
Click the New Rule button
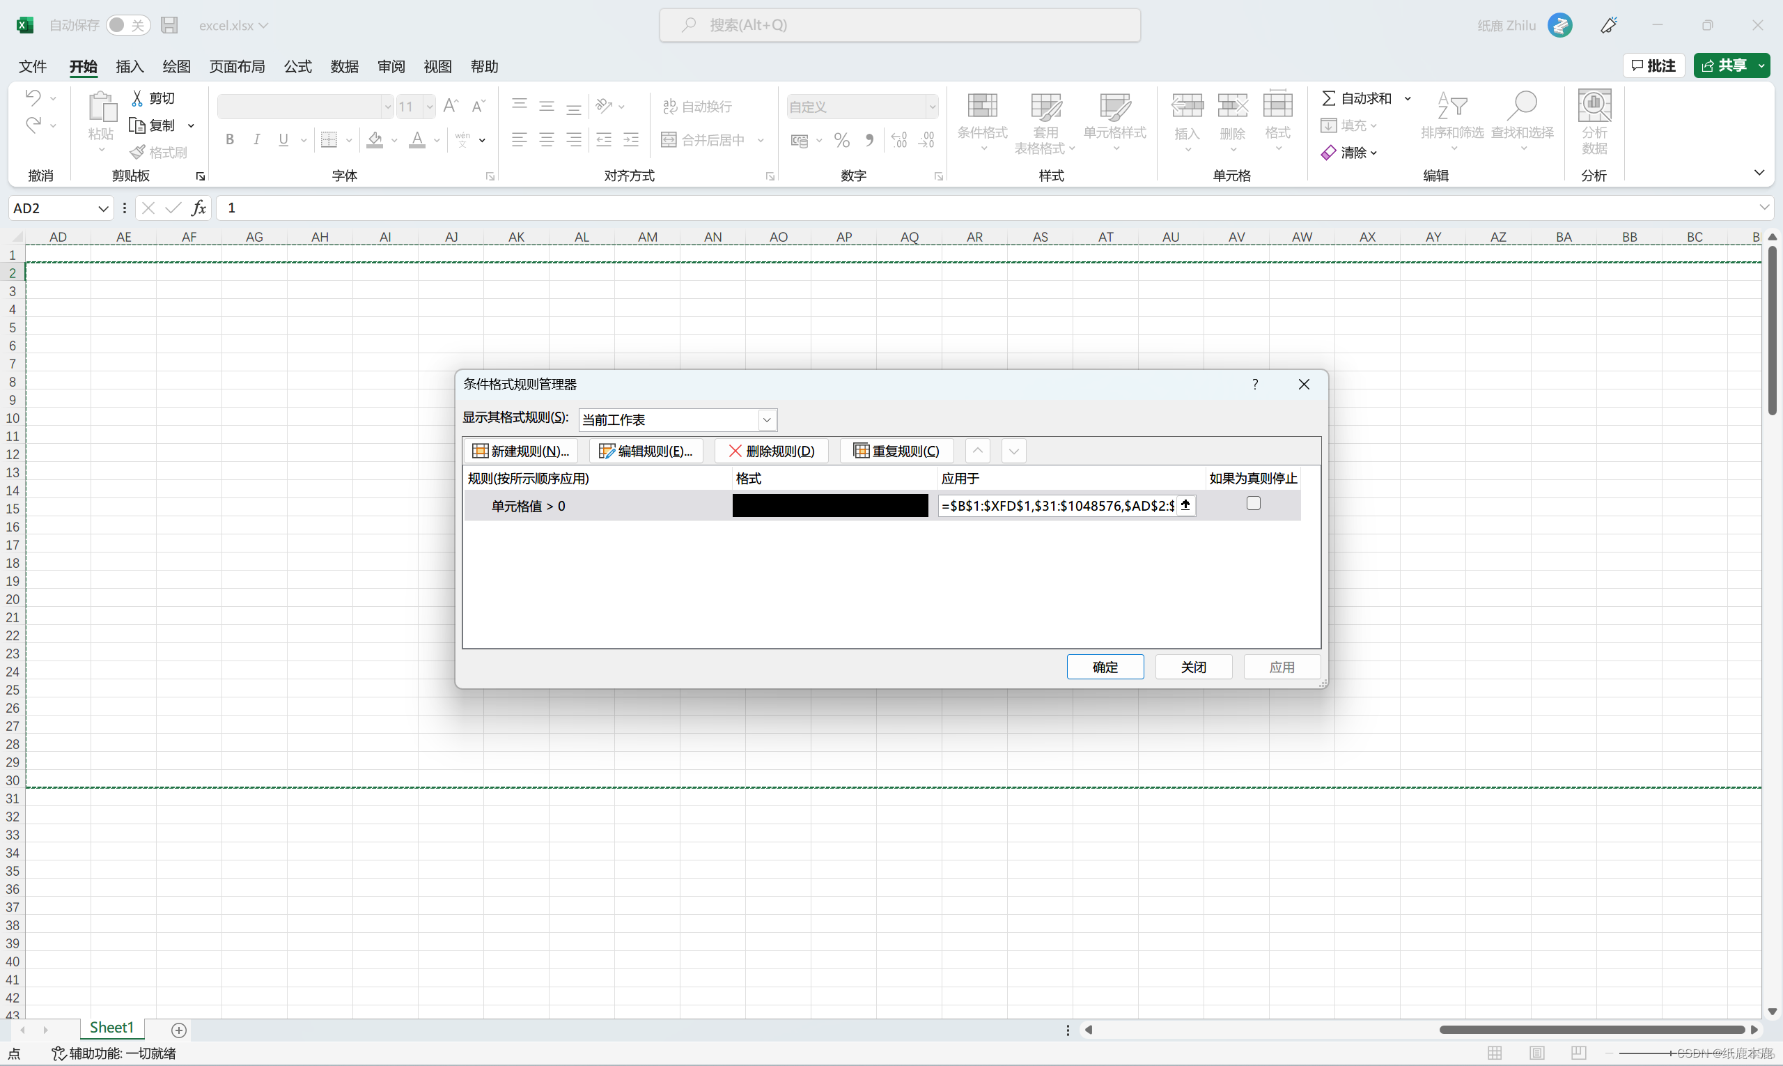coord(520,450)
